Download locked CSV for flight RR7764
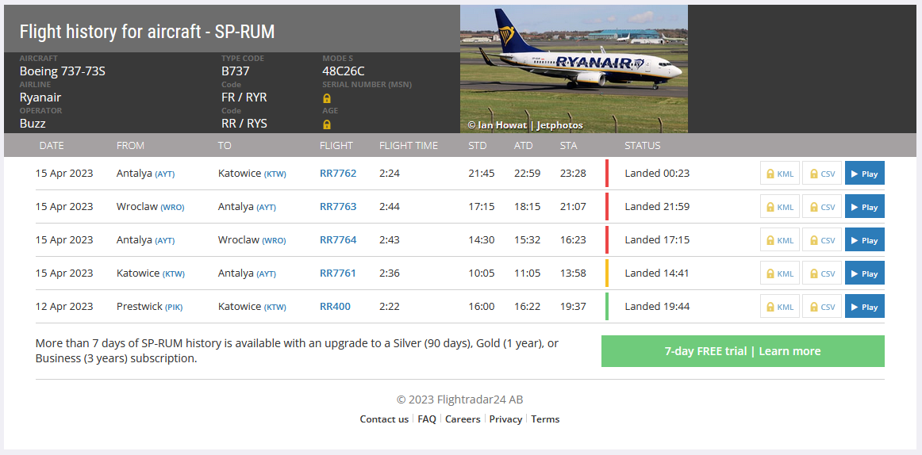 pos(822,240)
